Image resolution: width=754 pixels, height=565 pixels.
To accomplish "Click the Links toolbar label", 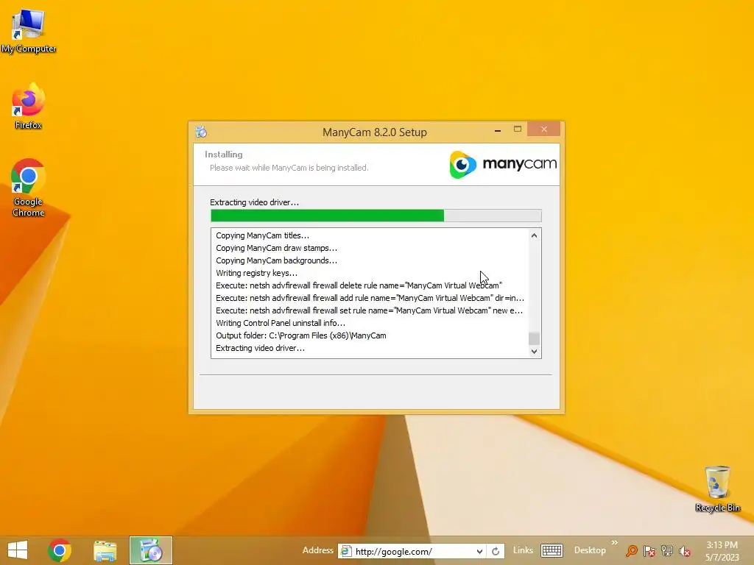I will [x=523, y=550].
